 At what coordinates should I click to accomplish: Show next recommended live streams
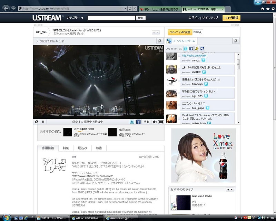tap(232, 190)
